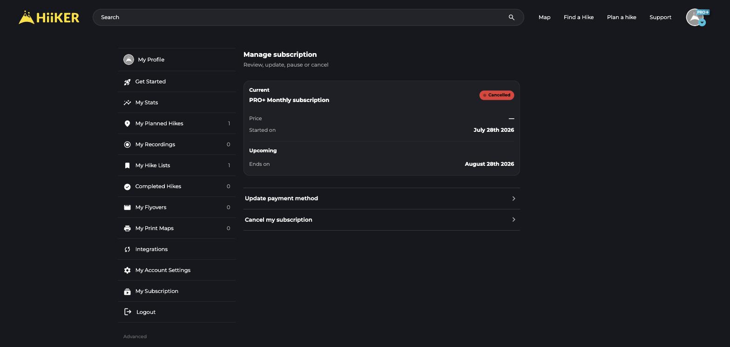The width and height of the screenshot is (730, 347).
Task: Open Plan a hike
Action: tap(622, 17)
